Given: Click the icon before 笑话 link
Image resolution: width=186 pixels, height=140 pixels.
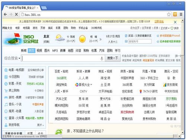Looking at the screenshot, I should pos(126,36).
